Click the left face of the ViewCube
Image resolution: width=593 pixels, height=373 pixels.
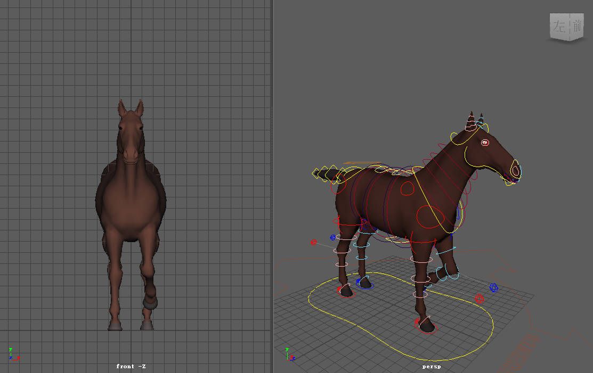[x=559, y=27]
